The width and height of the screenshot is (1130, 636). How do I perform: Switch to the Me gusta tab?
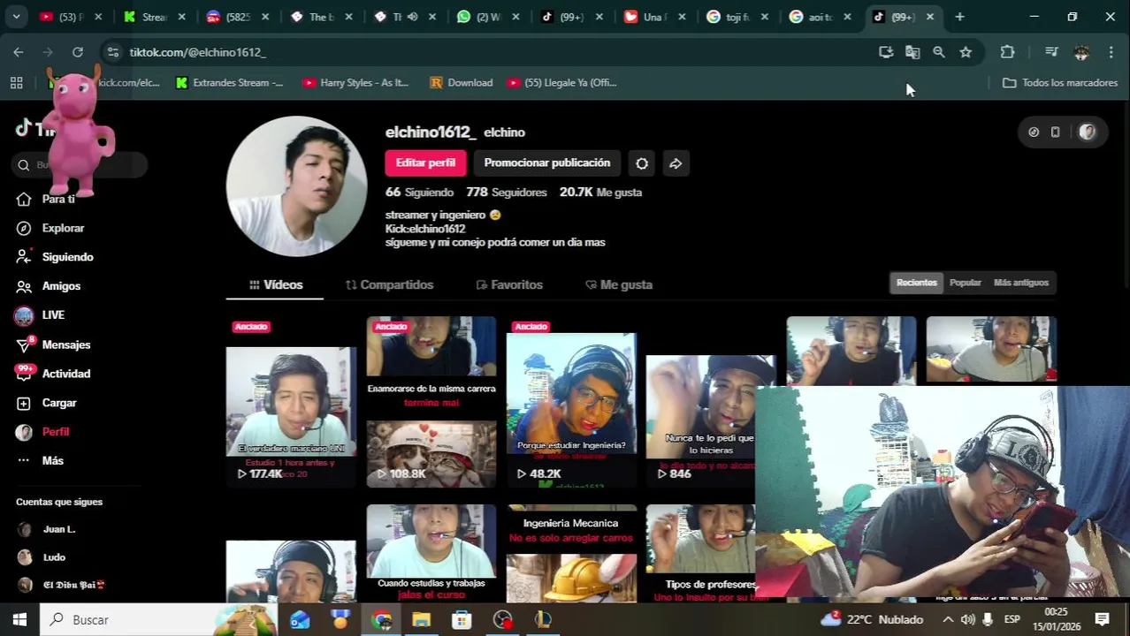tap(619, 284)
